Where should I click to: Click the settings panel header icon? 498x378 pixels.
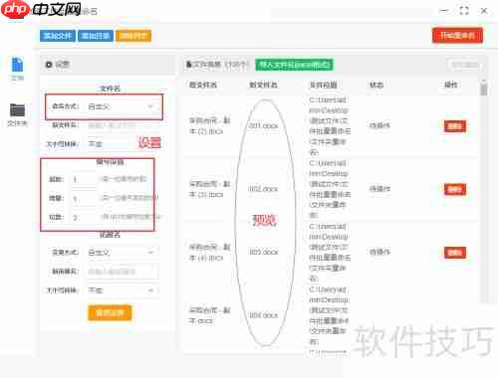(x=49, y=65)
